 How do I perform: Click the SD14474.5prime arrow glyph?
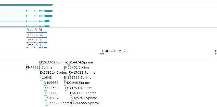click(x=68, y=65)
